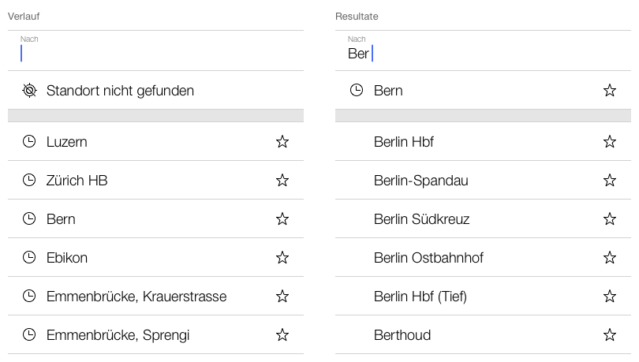639x362 pixels.
Task: Select Berlin Hbf (Tief) suggestion
Action: [x=420, y=297]
